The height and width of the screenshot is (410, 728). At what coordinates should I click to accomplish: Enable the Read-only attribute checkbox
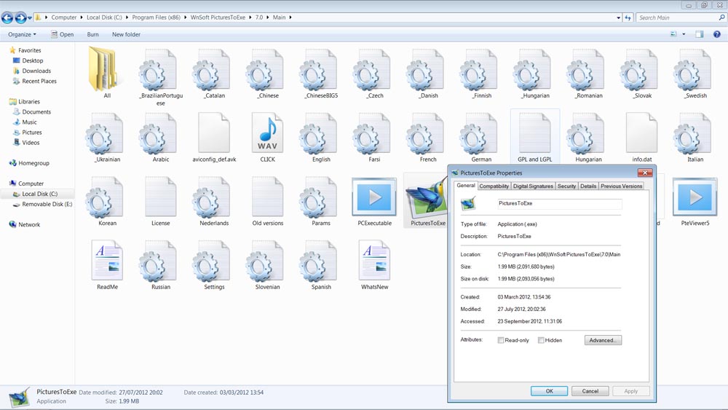[501, 340]
